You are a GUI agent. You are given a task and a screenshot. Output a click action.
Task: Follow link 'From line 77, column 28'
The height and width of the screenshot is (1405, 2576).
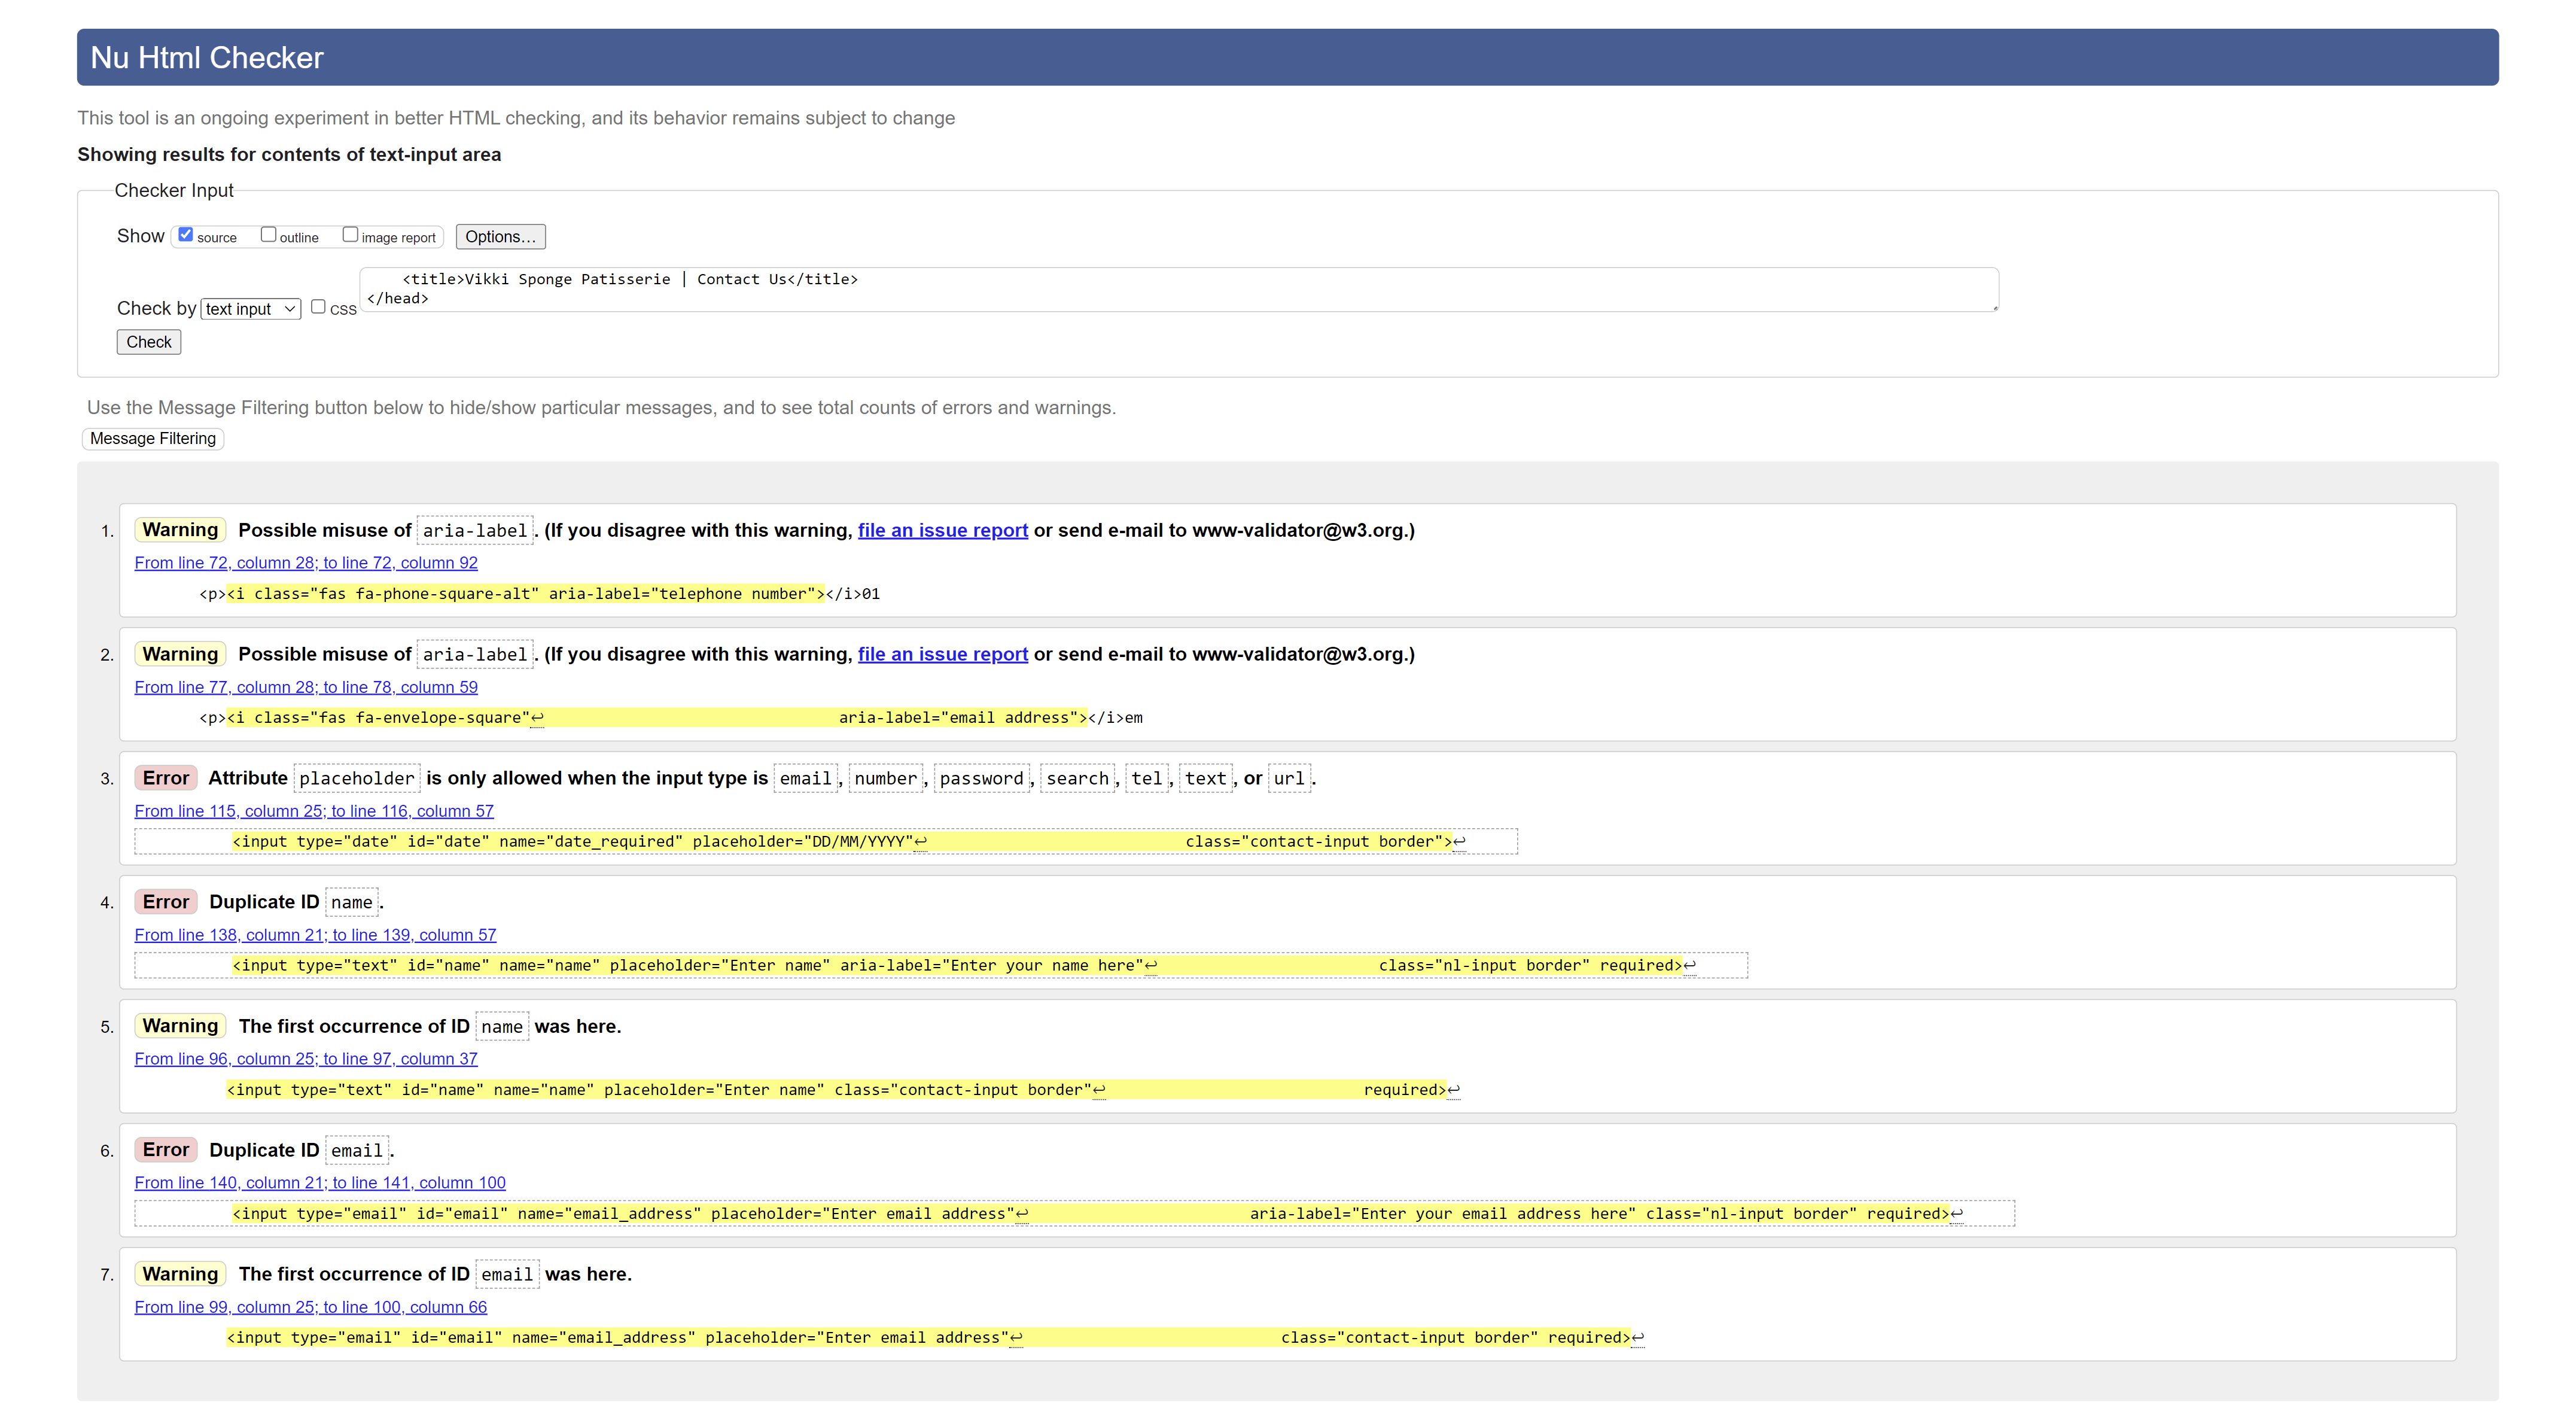[x=306, y=687]
